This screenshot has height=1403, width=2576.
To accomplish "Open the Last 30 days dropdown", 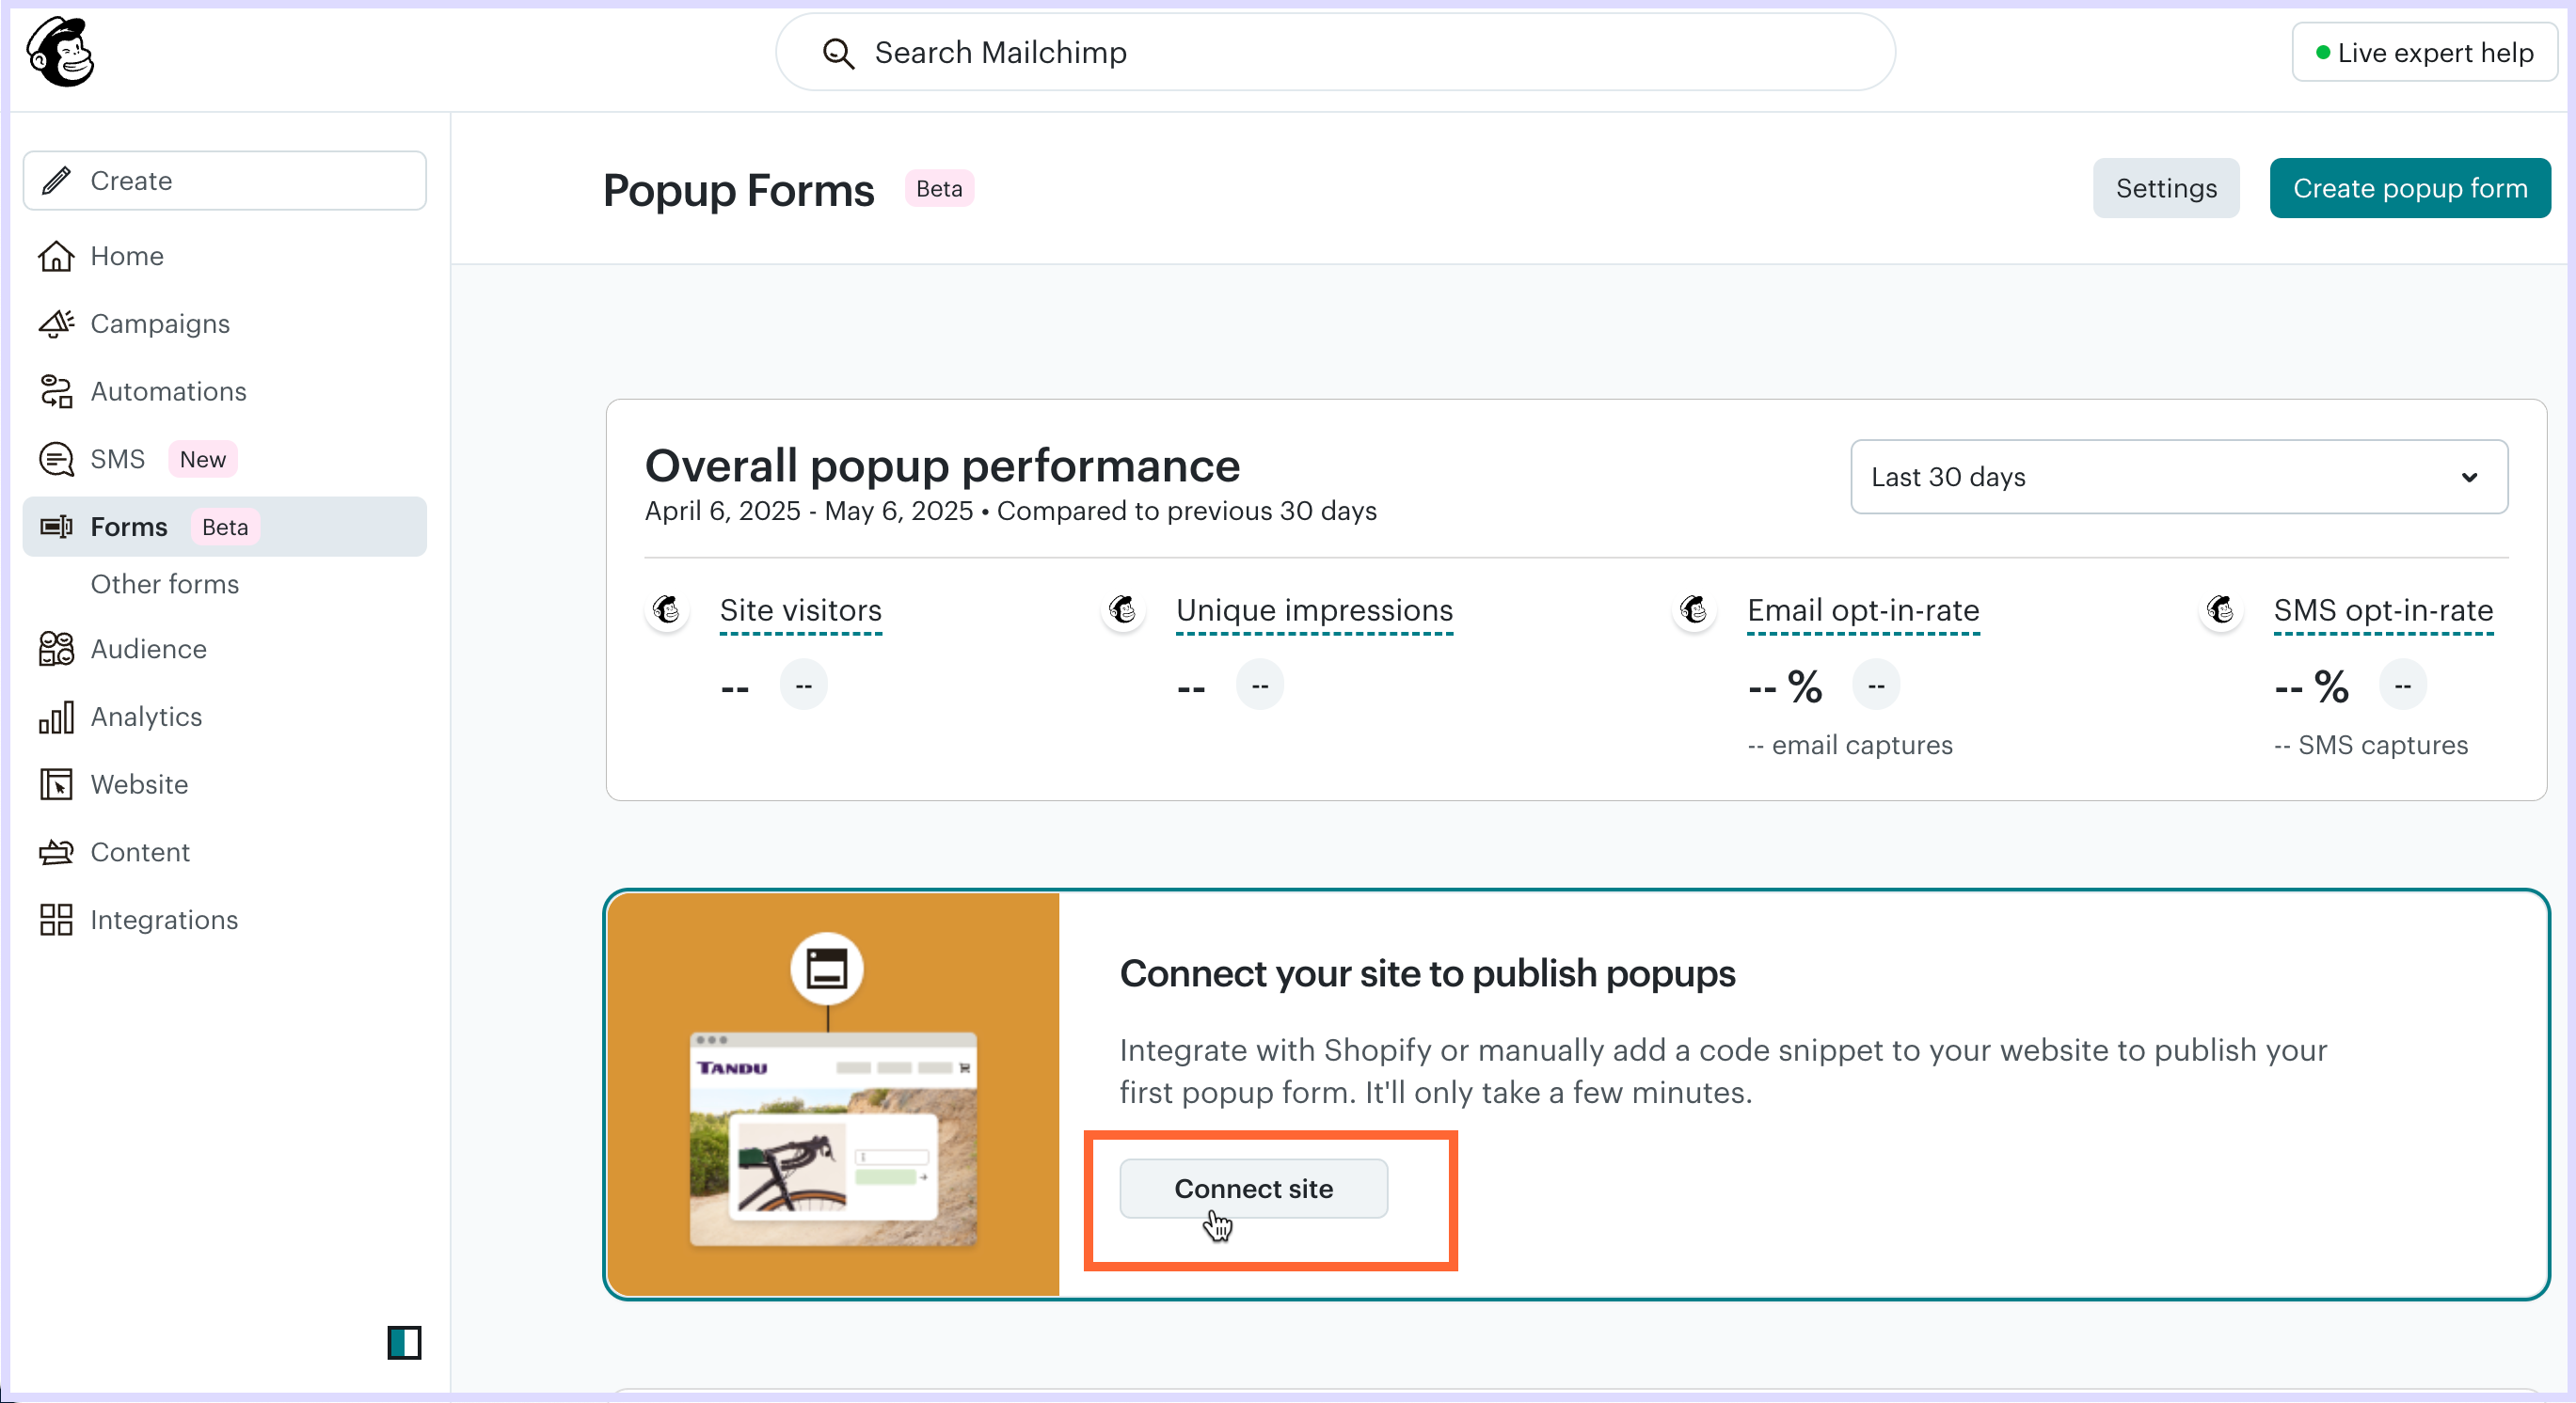I will click(2179, 477).
